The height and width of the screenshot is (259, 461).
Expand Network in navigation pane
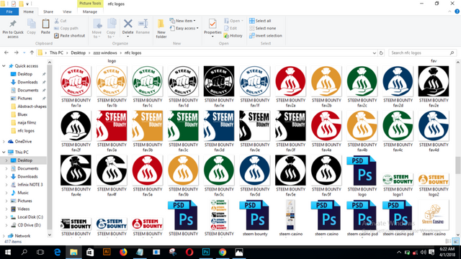point(4,236)
